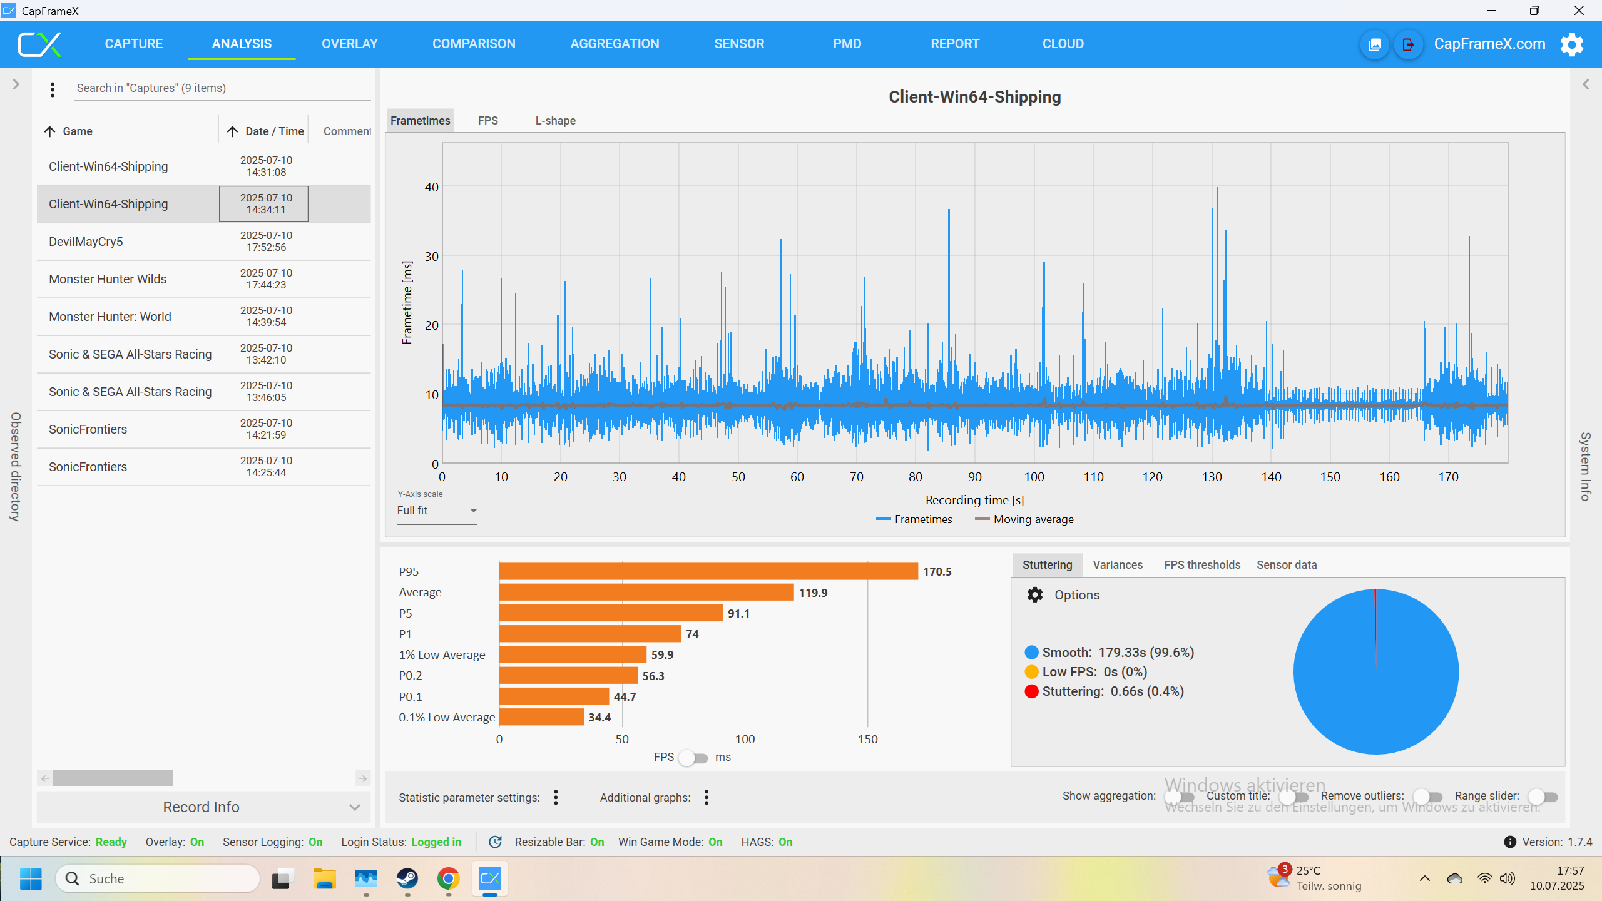Viewport: 1602px width, 901px height.
Task: Expand the Observed directory side panel
Action: (x=16, y=84)
